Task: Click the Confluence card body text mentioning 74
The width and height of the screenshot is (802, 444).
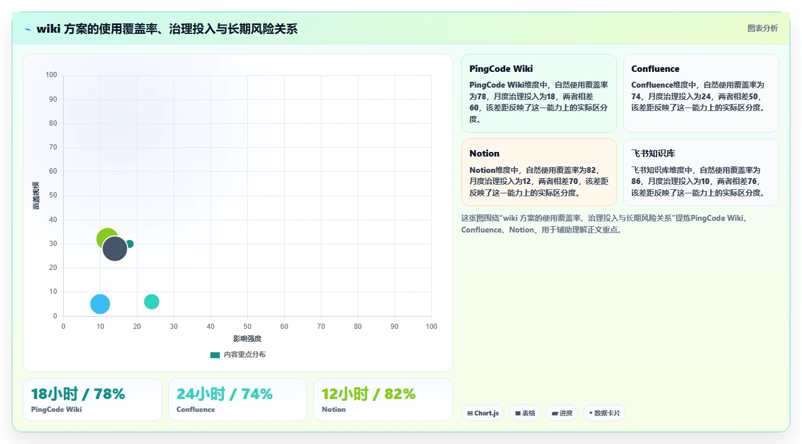Action: [x=698, y=96]
